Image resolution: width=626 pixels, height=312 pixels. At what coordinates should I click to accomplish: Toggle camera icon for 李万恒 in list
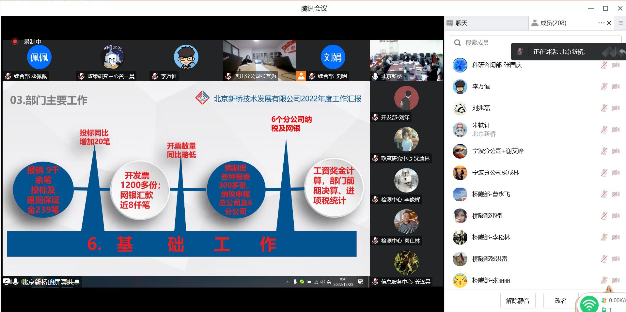pyautogui.click(x=616, y=86)
